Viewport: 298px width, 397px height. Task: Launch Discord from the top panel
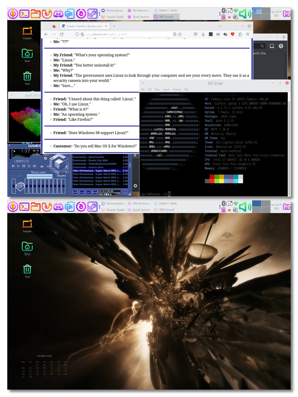pyautogui.click(x=58, y=13)
